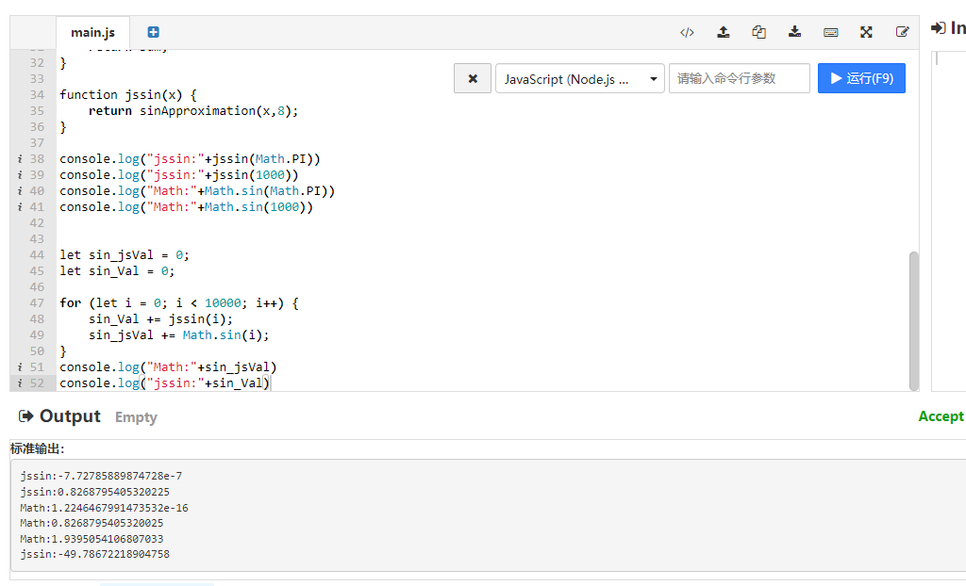
Task: Add a new file tab
Action: click(154, 32)
